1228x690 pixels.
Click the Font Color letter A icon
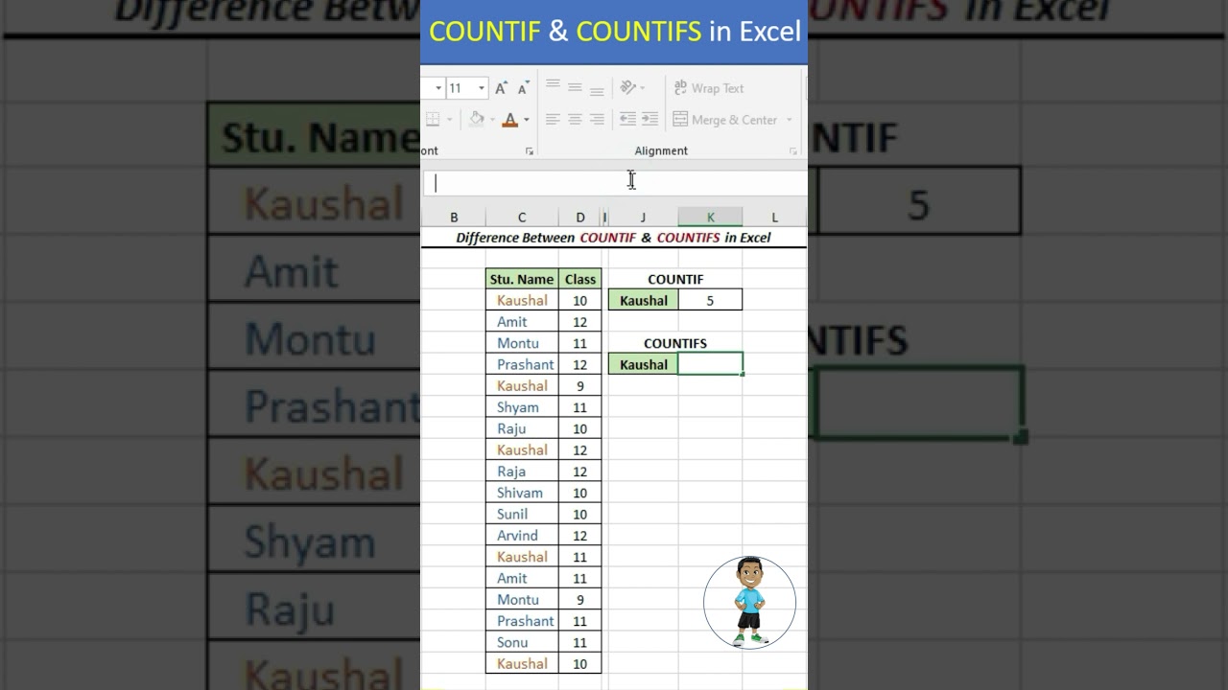coord(510,120)
